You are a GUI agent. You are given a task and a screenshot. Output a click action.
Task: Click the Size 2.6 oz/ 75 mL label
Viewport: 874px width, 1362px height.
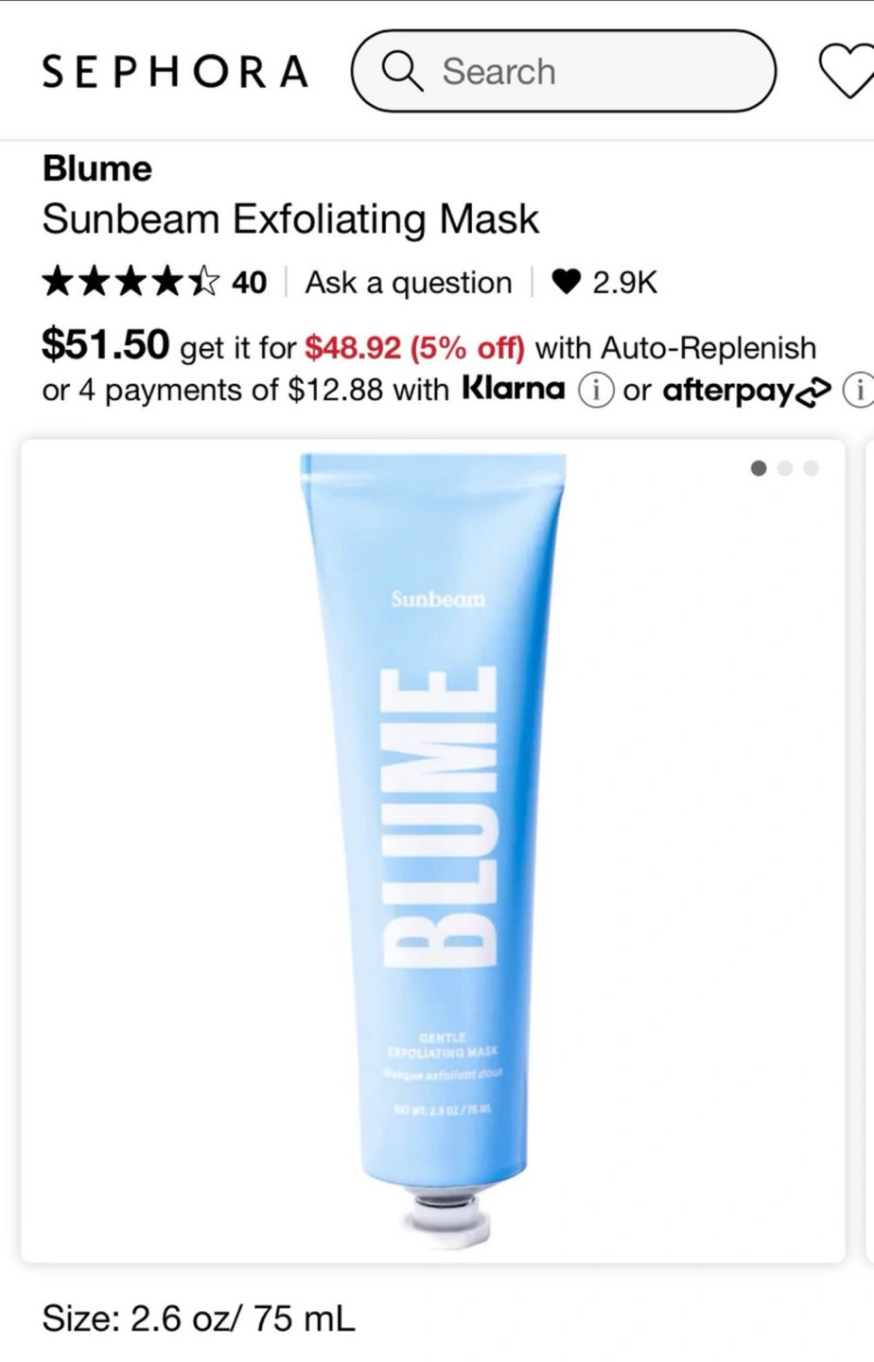pyautogui.click(x=199, y=1318)
